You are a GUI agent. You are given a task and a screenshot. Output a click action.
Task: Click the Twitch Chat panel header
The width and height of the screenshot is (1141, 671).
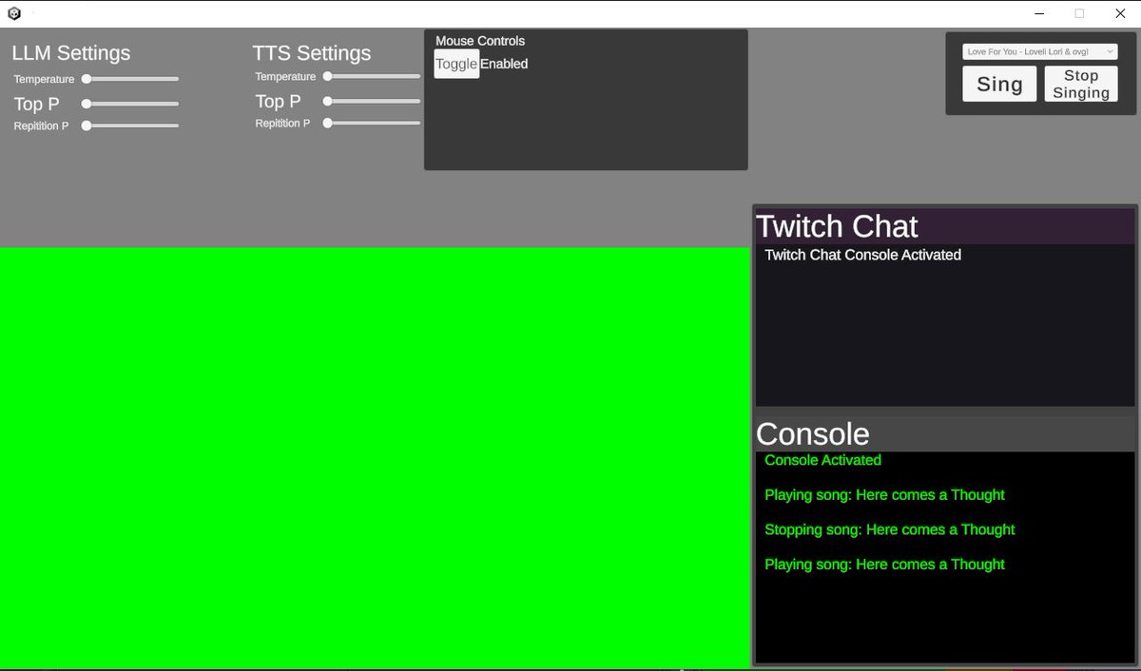click(x=945, y=226)
